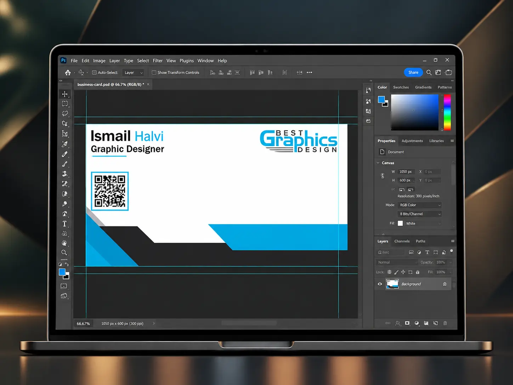The image size is (513, 385).
Task: Toggle Lock position in Layers panel
Action: click(x=403, y=272)
